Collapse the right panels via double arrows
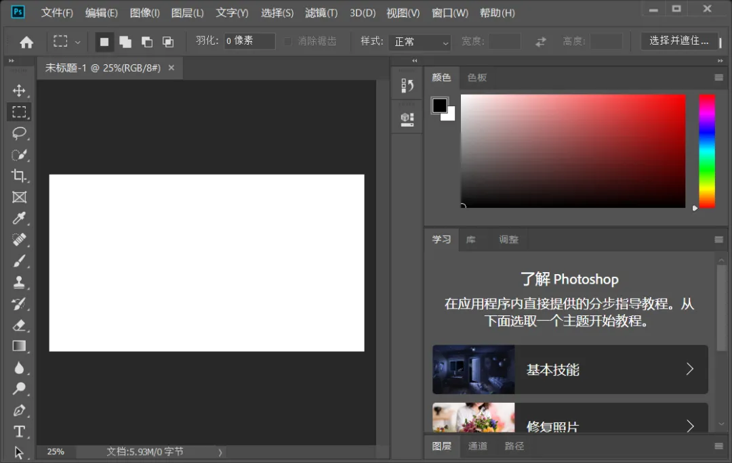 click(x=720, y=61)
